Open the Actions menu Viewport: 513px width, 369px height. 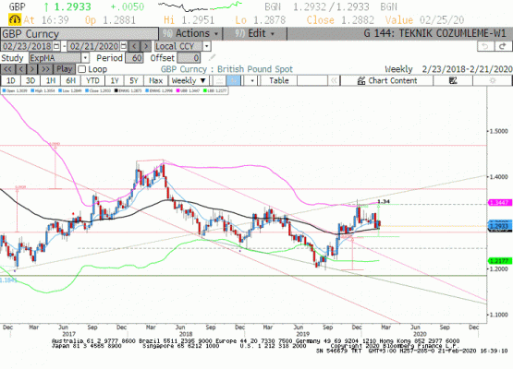190,33
